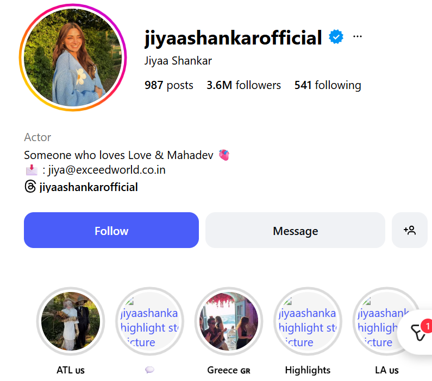The width and height of the screenshot is (432, 381).
Task: Click the heart emoji in bio
Action: coord(224,155)
